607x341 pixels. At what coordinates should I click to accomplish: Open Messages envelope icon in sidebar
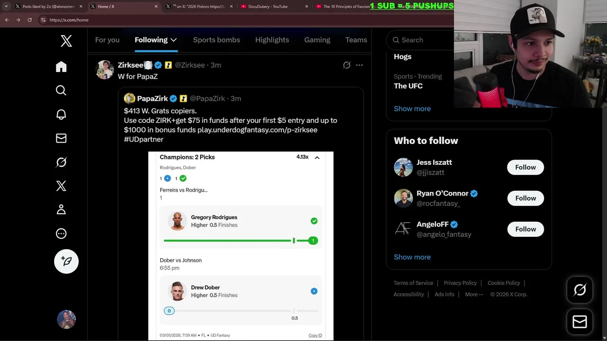(x=61, y=138)
